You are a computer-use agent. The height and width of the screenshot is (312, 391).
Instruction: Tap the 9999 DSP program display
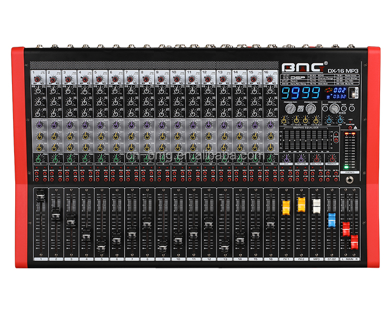(x=301, y=93)
